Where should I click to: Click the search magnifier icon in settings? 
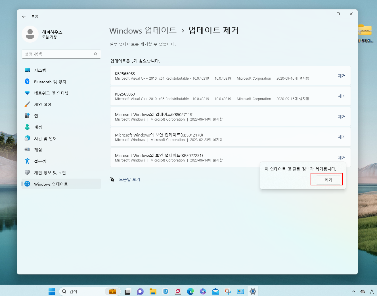tap(96, 54)
